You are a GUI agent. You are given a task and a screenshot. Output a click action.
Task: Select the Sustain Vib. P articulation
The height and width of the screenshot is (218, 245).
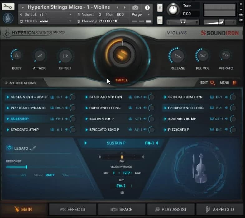pyautogui.click(x=102, y=119)
